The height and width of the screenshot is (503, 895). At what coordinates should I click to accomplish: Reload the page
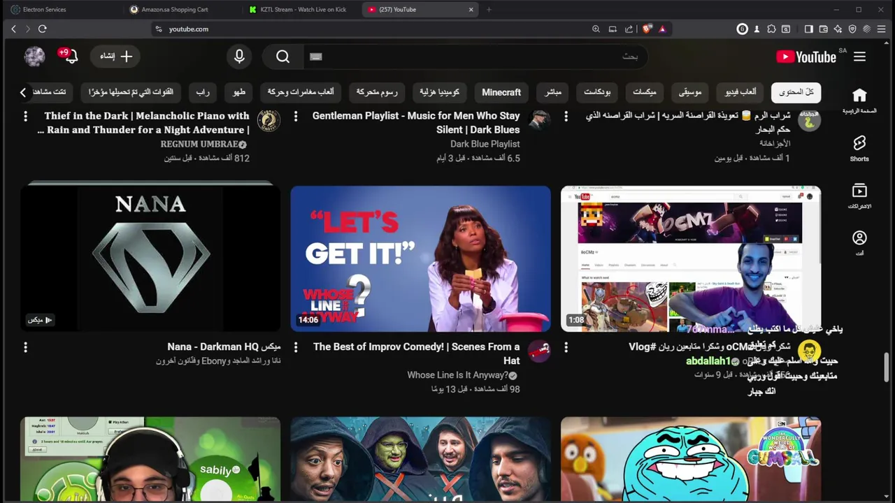coord(42,29)
